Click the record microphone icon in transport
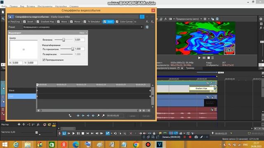This screenshot has width=264, height=148. click(x=59, y=133)
